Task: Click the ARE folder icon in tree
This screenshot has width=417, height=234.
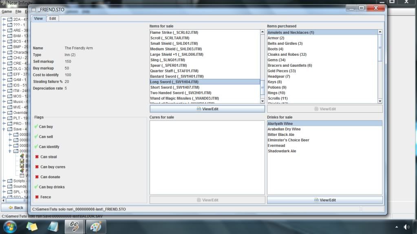Action: point(10,31)
